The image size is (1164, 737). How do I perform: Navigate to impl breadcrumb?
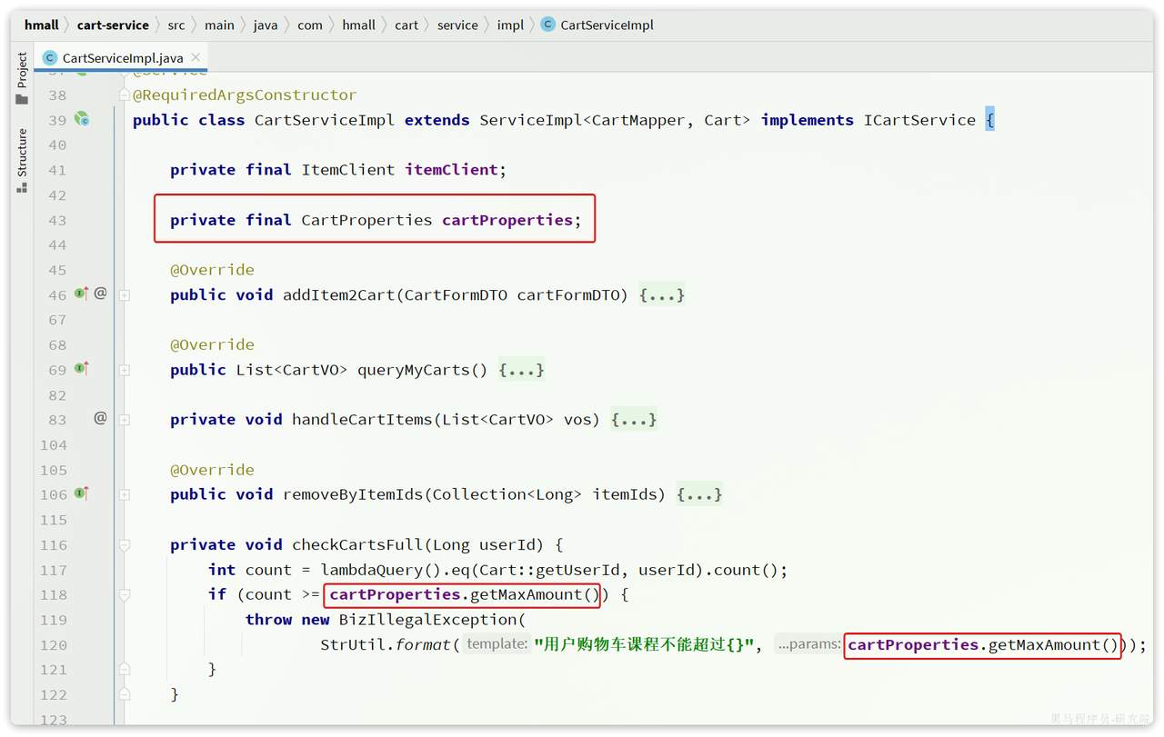pyautogui.click(x=510, y=25)
